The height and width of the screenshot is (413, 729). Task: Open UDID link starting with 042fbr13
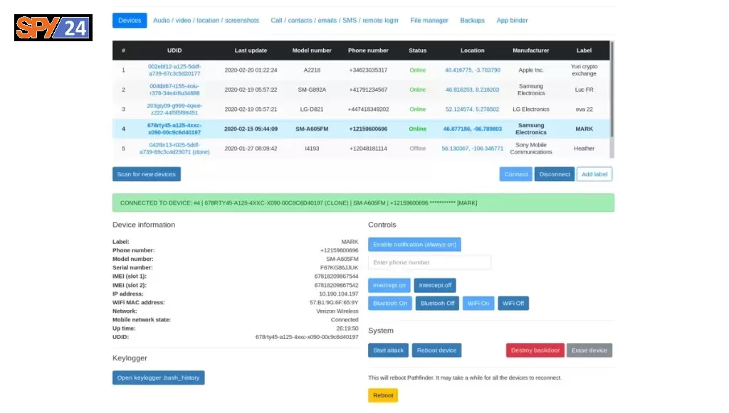[174, 148]
